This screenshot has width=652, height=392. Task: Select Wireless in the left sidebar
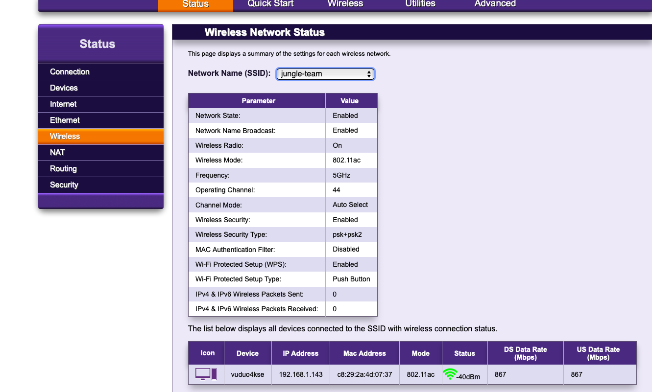tap(65, 137)
